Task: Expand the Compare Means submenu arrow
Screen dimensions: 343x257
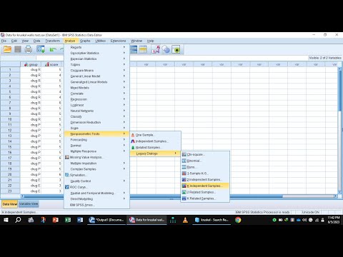Action: tap(124, 70)
